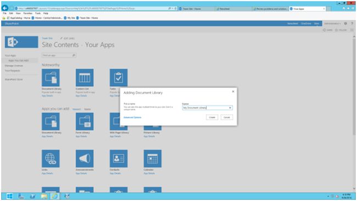Switch to Review problems and solutions tab
This screenshot has width=357, height=201.
coord(270,9)
